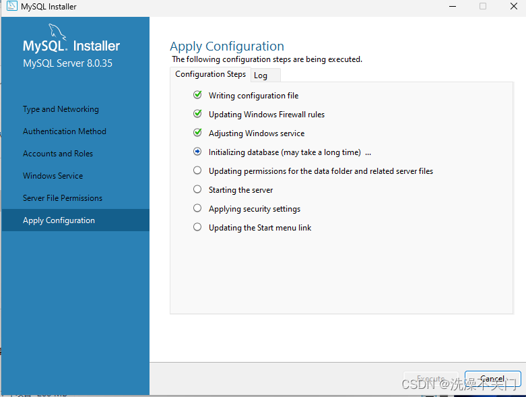Click the MySQL Installer window title text
Viewport: 526px width, 397px height.
tap(48, 6)
